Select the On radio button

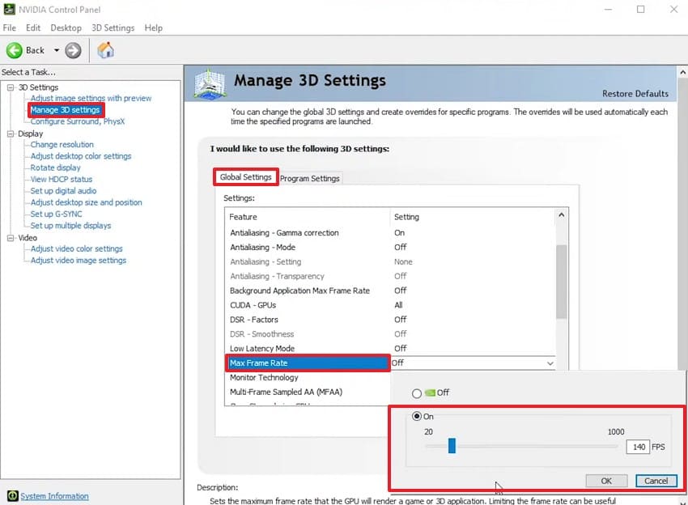point(417,416)
